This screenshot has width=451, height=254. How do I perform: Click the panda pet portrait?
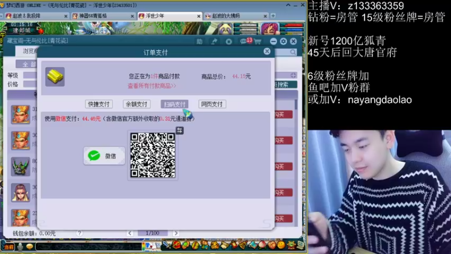click(225, 30)
